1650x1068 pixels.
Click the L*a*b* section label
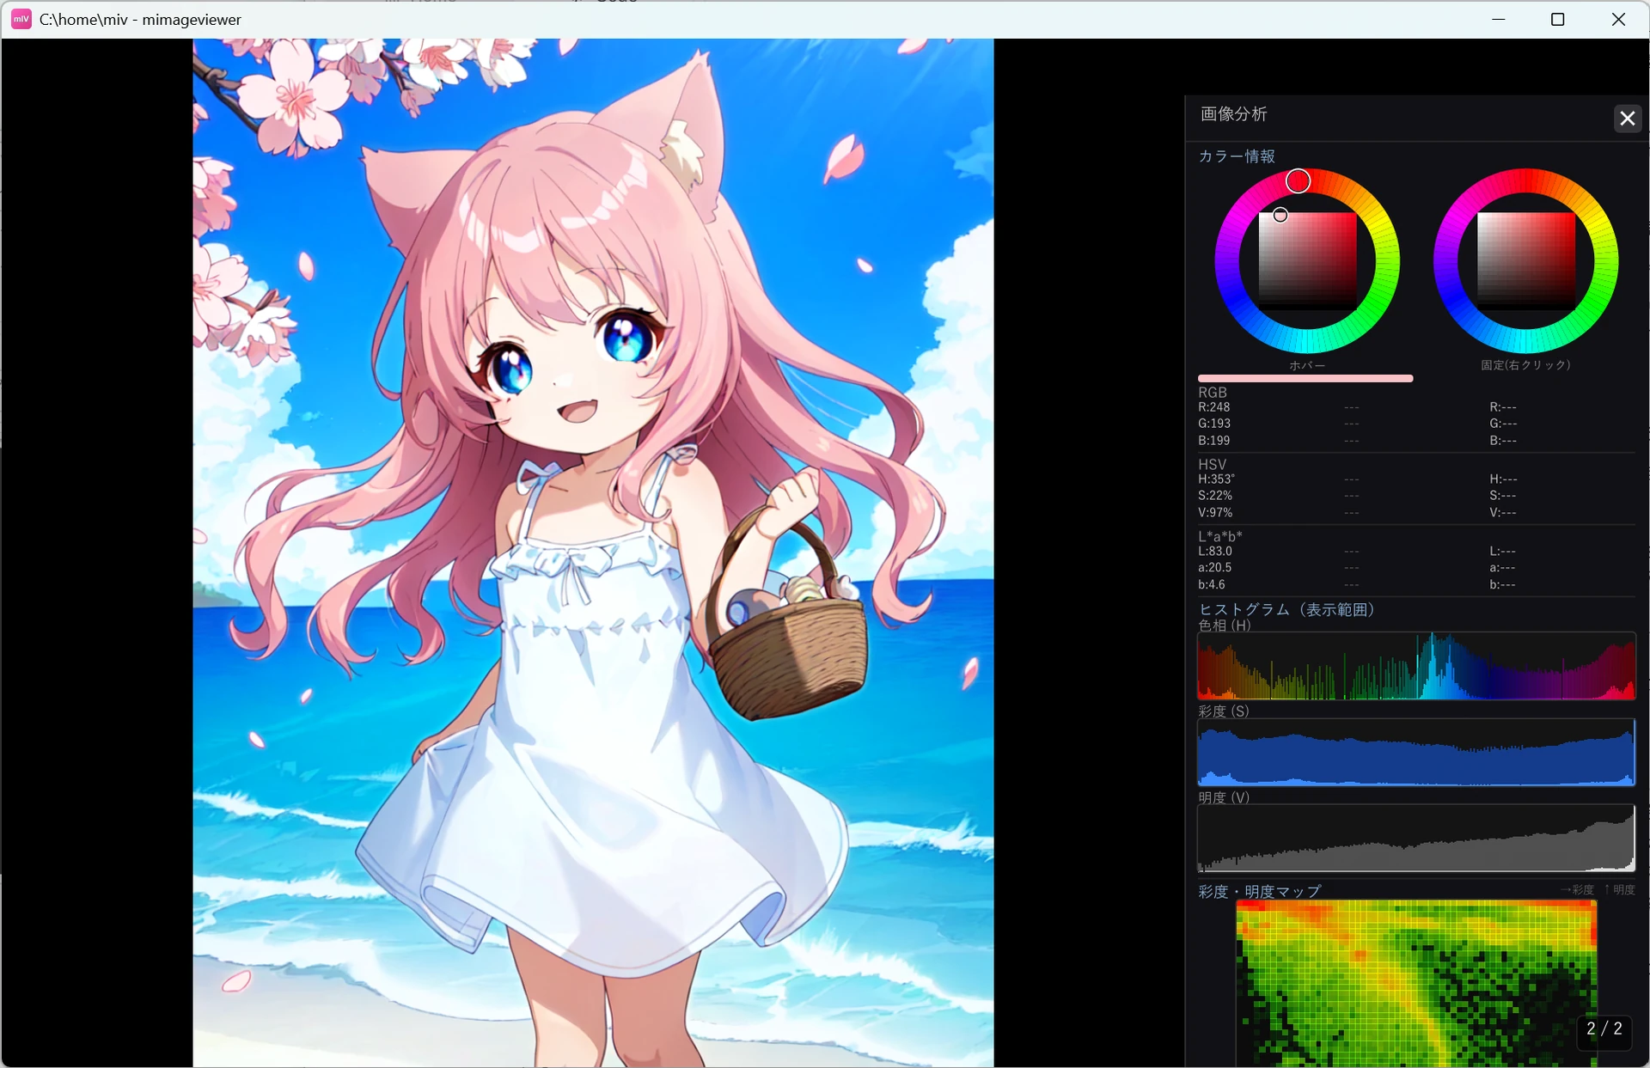(1220, 536)
